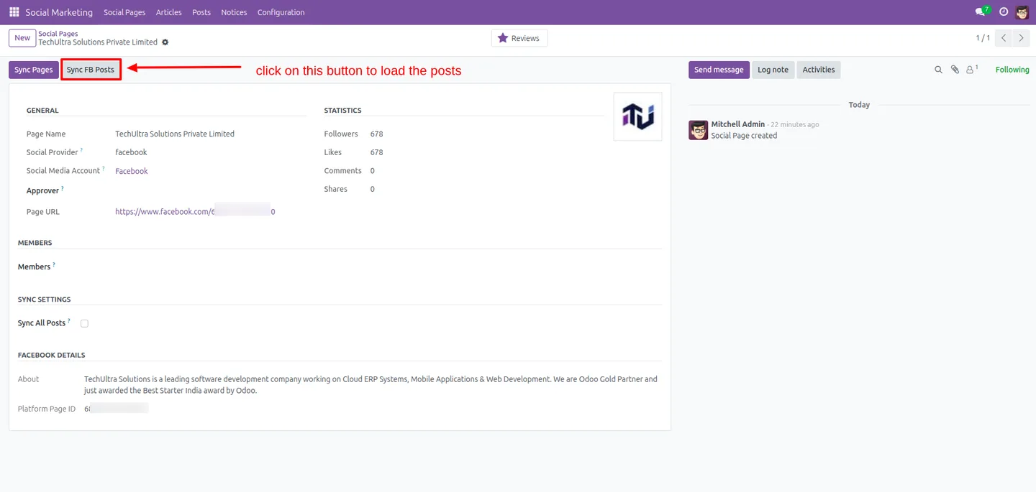Click the empty Approver field

211,190
